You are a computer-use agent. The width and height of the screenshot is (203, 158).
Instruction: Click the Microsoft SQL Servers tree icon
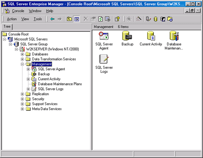tap(10, 39)
